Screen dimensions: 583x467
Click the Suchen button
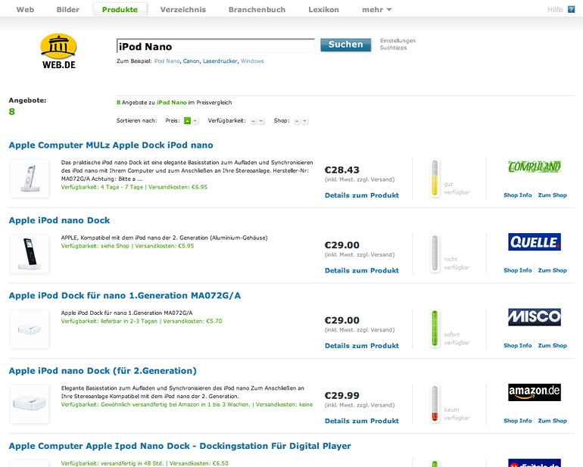[x=346, y=45]
